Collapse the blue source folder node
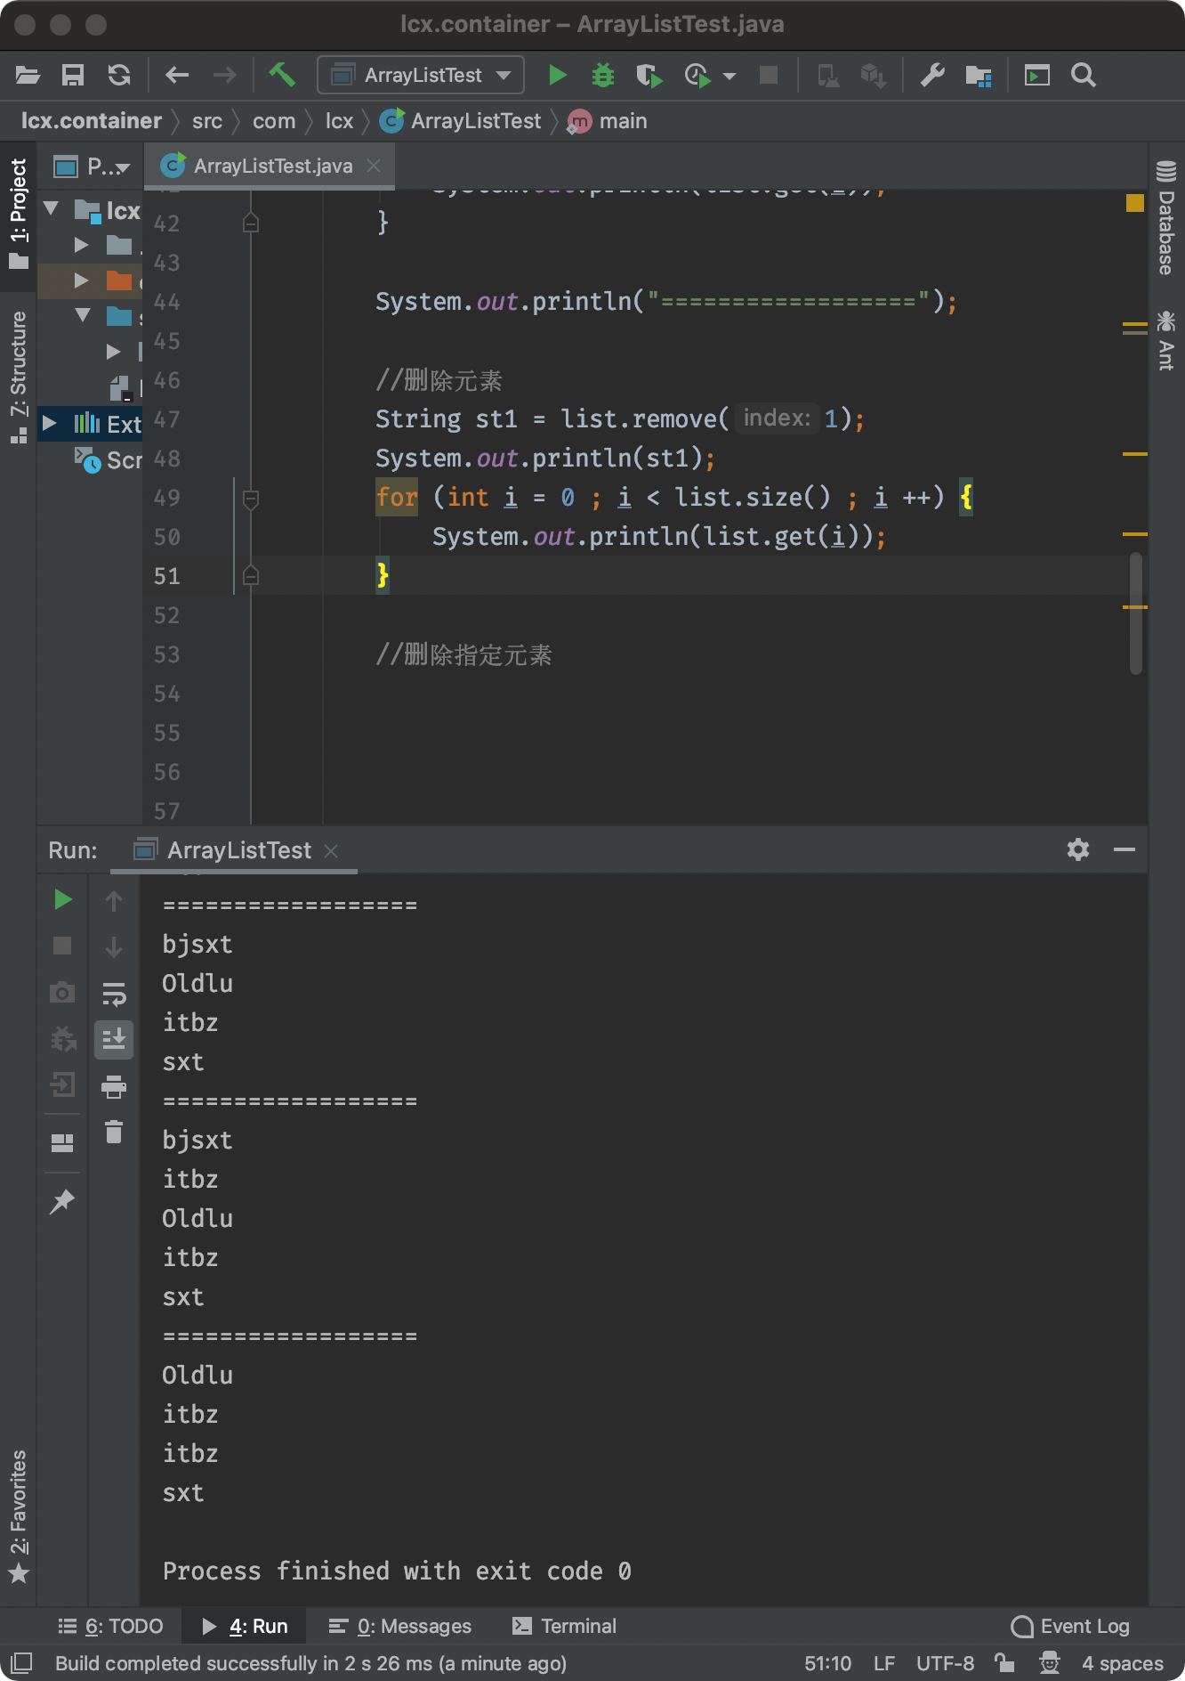 [x=83, y=315]
